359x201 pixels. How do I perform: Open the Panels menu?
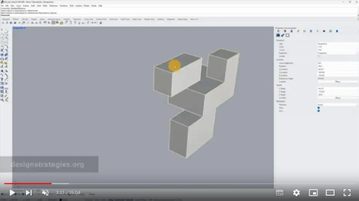point(94,6)
